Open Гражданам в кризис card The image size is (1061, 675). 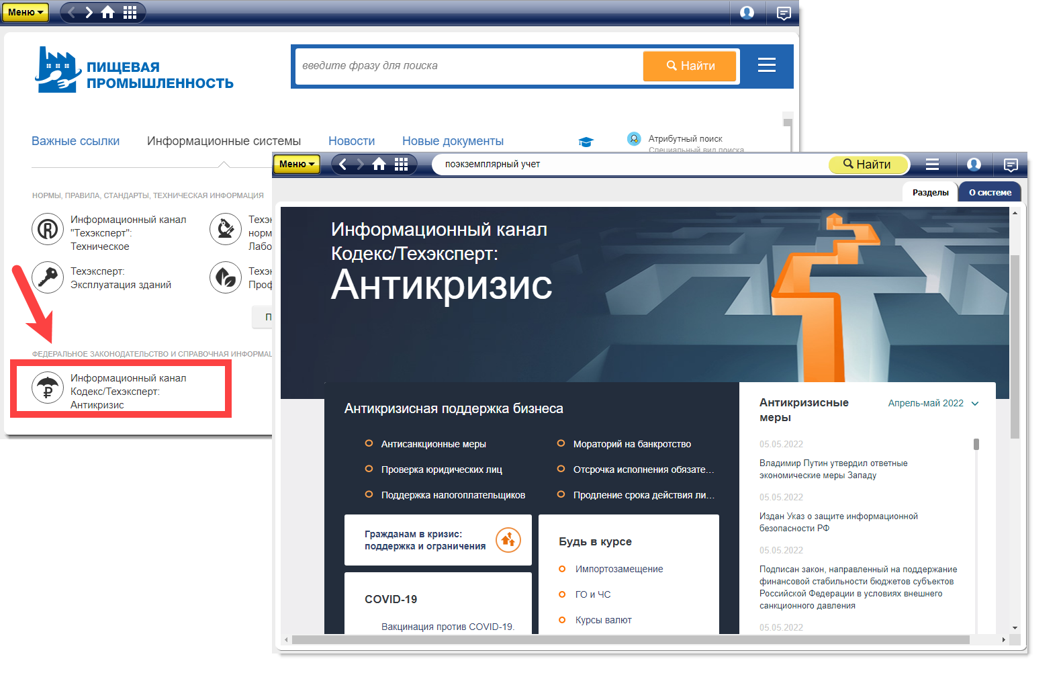tap(438, 540)
